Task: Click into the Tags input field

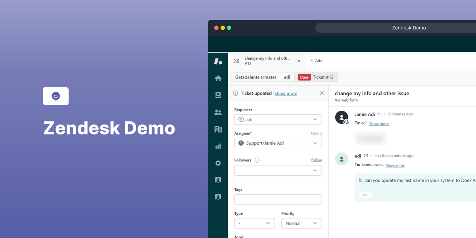Action: tap(278, 200)
